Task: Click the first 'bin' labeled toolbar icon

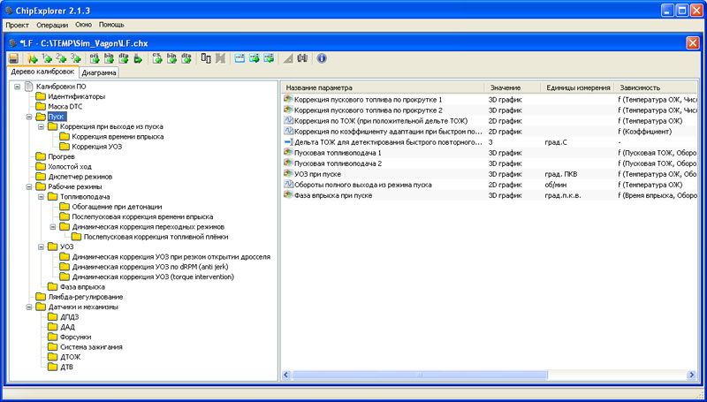Action: (x=109, y=58)
